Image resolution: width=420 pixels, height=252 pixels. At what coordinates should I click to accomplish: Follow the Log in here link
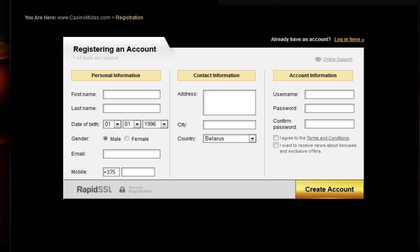(x=349, y=39)
